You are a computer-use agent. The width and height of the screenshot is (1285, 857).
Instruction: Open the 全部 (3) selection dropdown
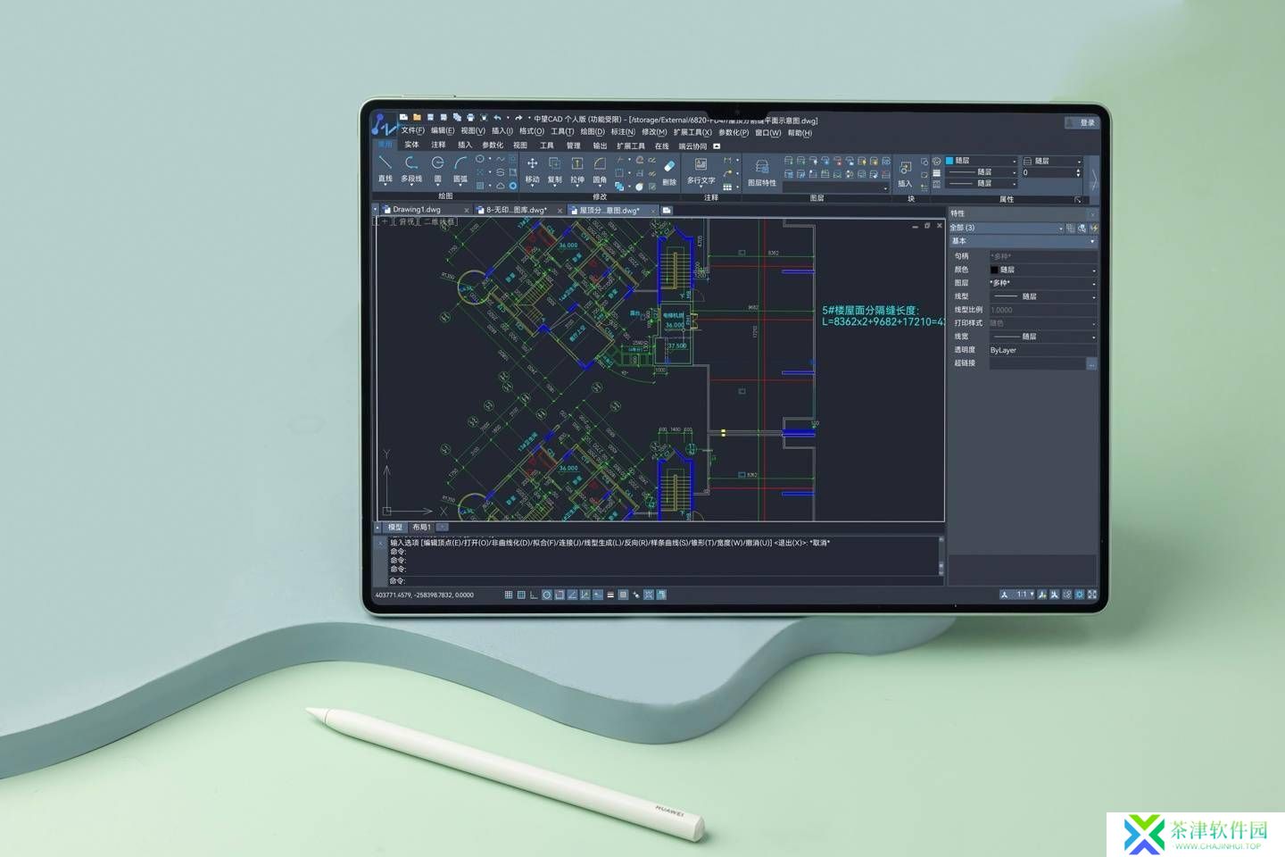click(x=1006, y=229)
